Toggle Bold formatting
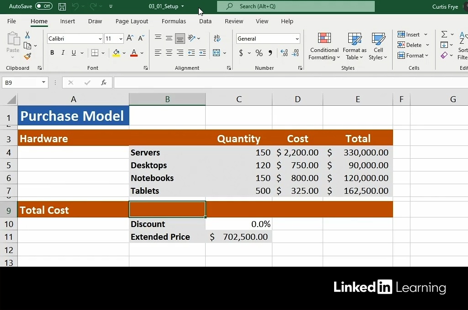 [52, 53]
